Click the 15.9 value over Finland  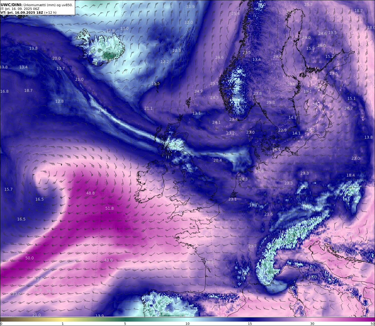point(311,48)
